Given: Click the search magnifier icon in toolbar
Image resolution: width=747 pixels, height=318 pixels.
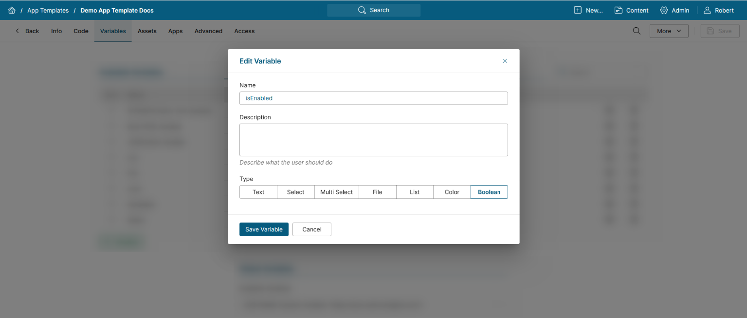Looking at the screenshot, I should (637, 31).
